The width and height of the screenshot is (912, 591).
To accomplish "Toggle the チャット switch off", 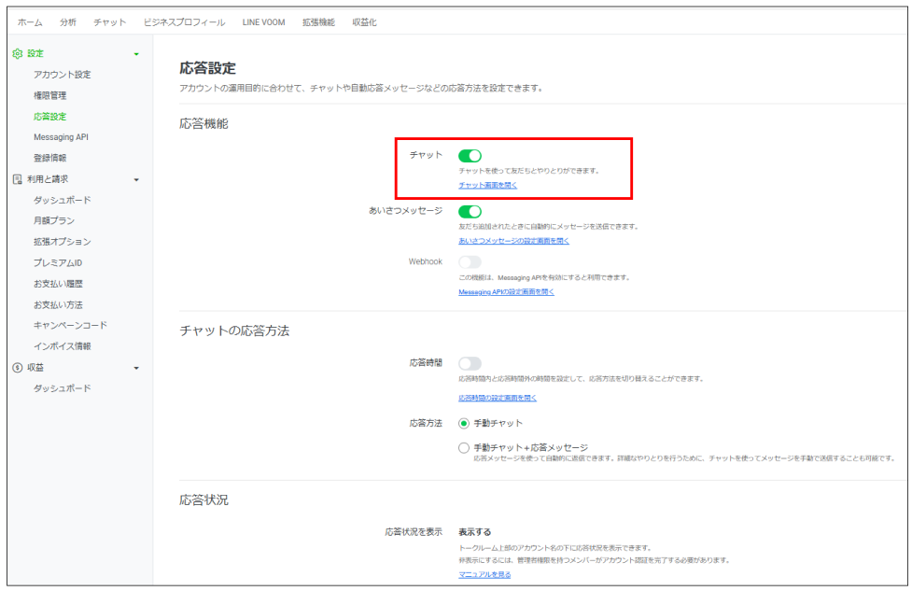I will [470, 156].
